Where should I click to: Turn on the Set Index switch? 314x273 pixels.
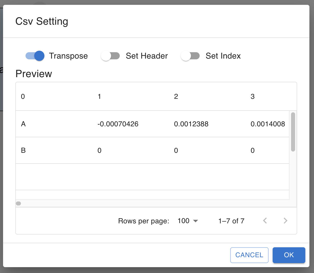pyautogui.click(x=190, y=56)
